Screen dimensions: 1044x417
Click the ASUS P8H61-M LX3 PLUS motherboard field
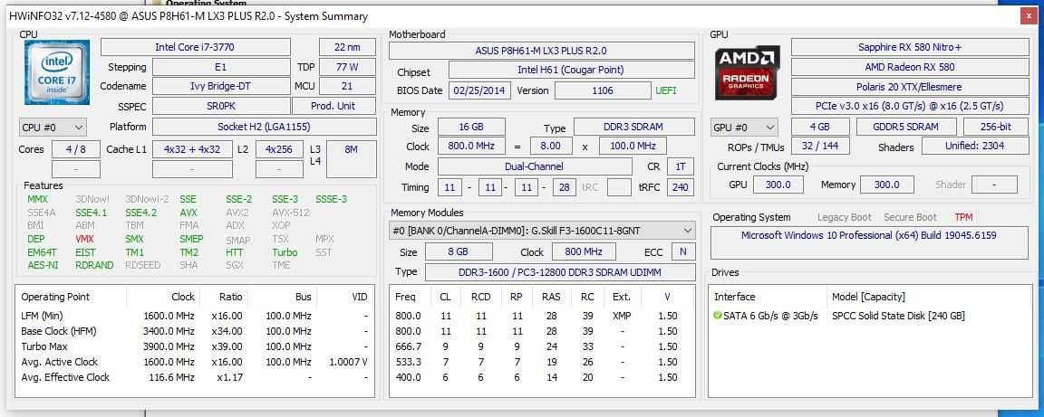(541, 51)
